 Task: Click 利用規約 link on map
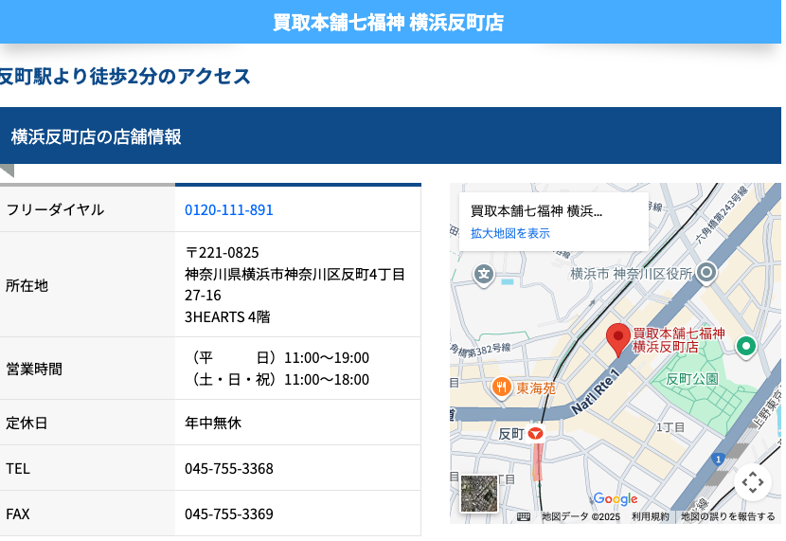(x=651, y=516)
